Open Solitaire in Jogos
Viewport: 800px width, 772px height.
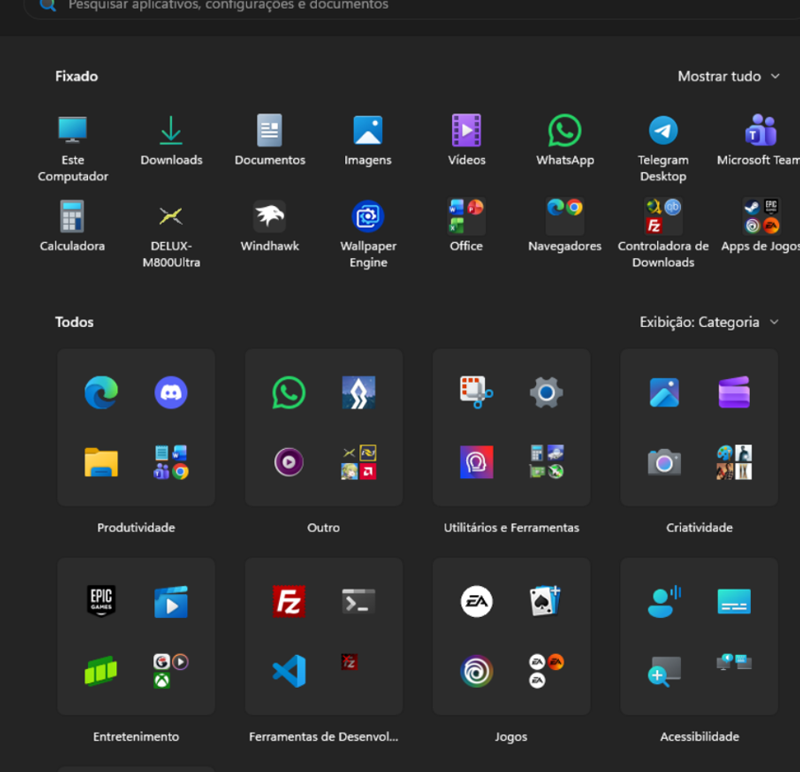click(x=547, y=601)
